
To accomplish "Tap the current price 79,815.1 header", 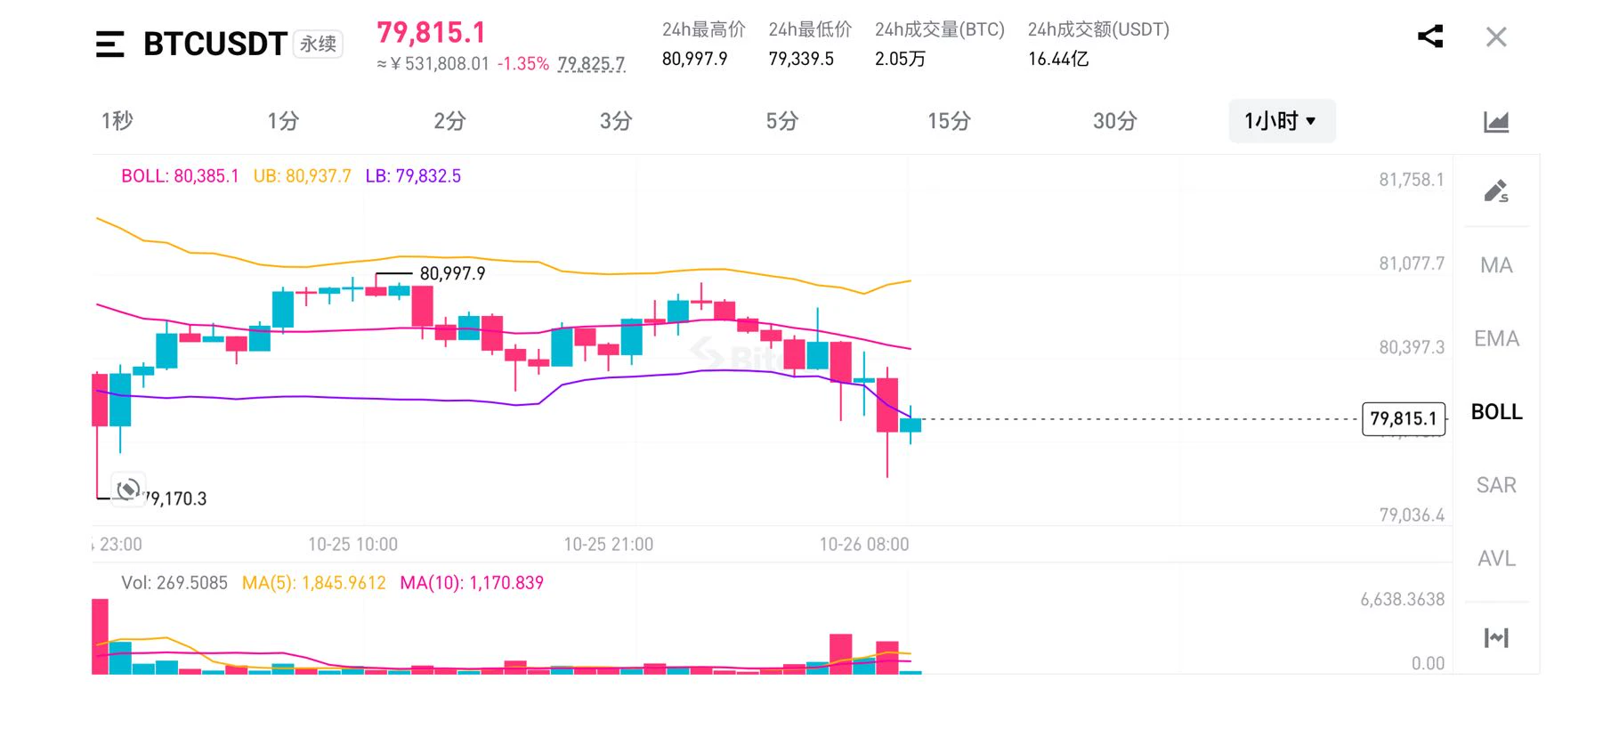I will pos(431,33).
